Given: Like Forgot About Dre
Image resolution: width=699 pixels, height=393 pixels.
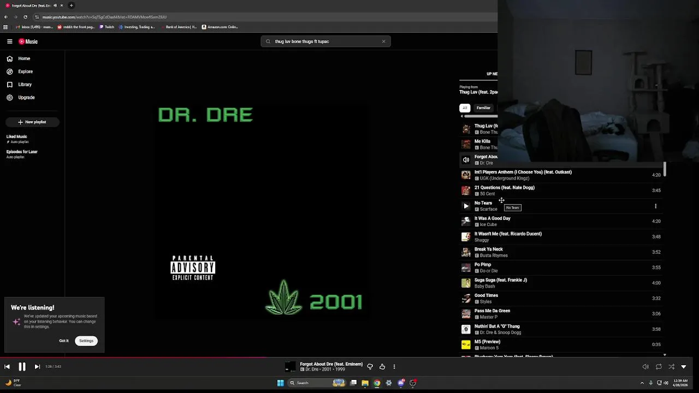Looking at the screenshot, I should [x=382, y=367].
